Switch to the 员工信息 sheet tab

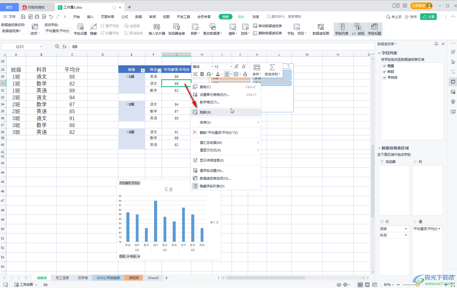click(x=62, y=278)
